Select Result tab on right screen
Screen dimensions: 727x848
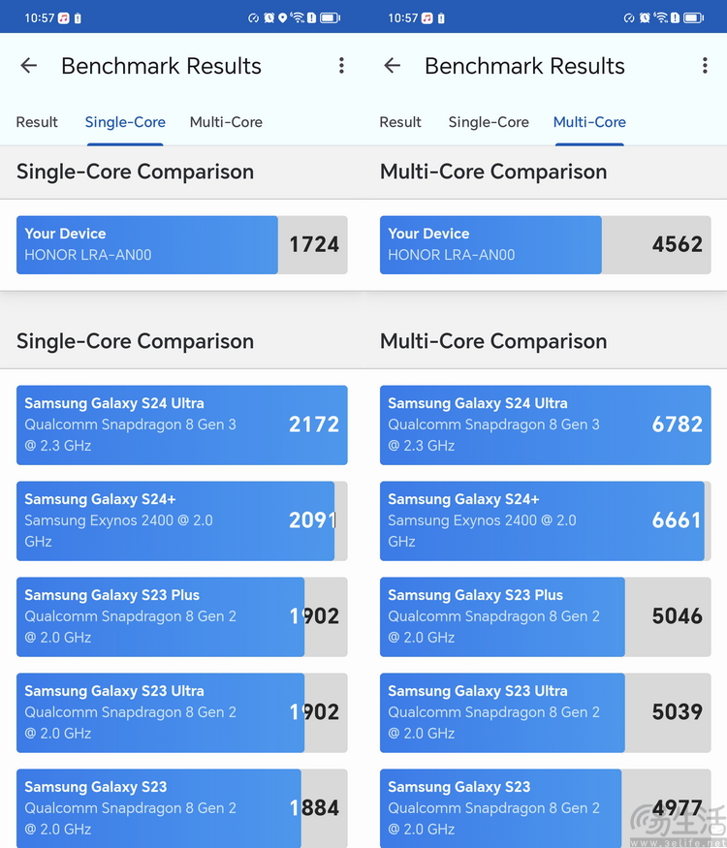click(400, 122)
